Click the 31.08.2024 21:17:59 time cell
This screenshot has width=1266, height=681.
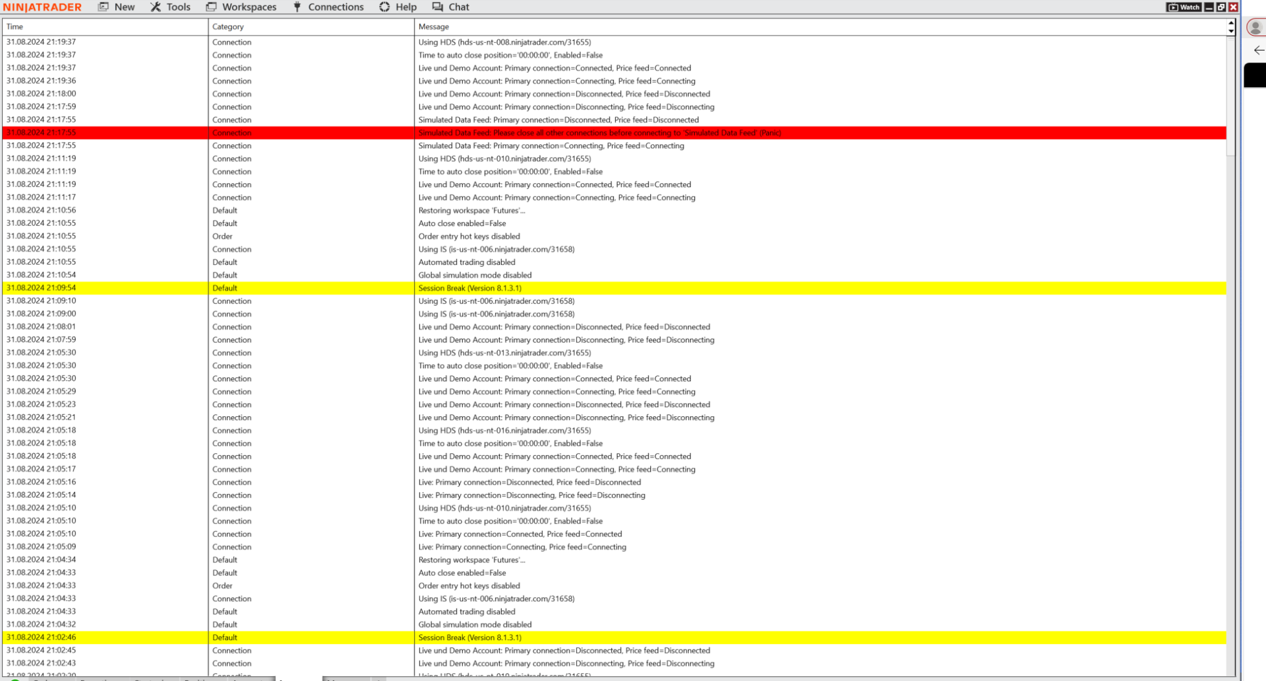tap(41, 107)
